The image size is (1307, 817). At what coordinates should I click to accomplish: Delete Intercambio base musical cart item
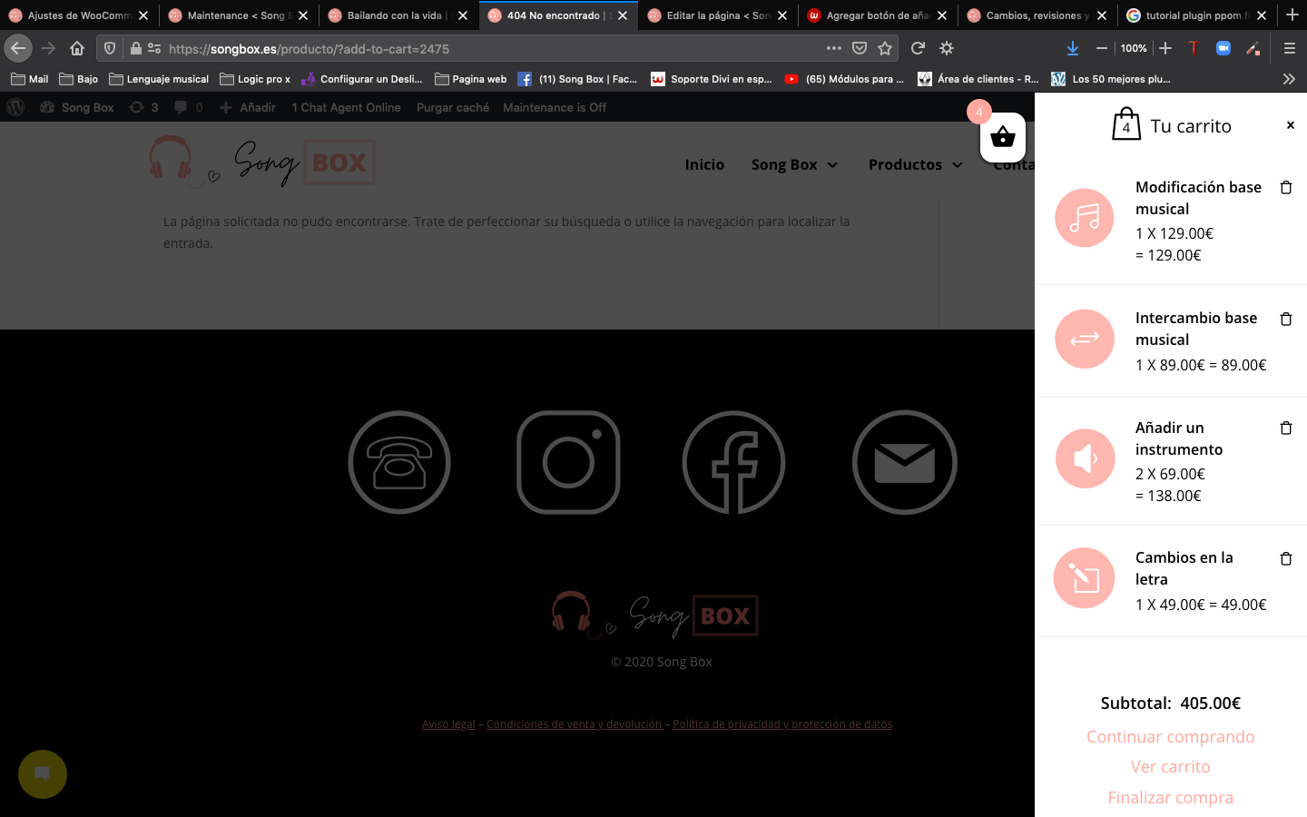pos(1286,319)
